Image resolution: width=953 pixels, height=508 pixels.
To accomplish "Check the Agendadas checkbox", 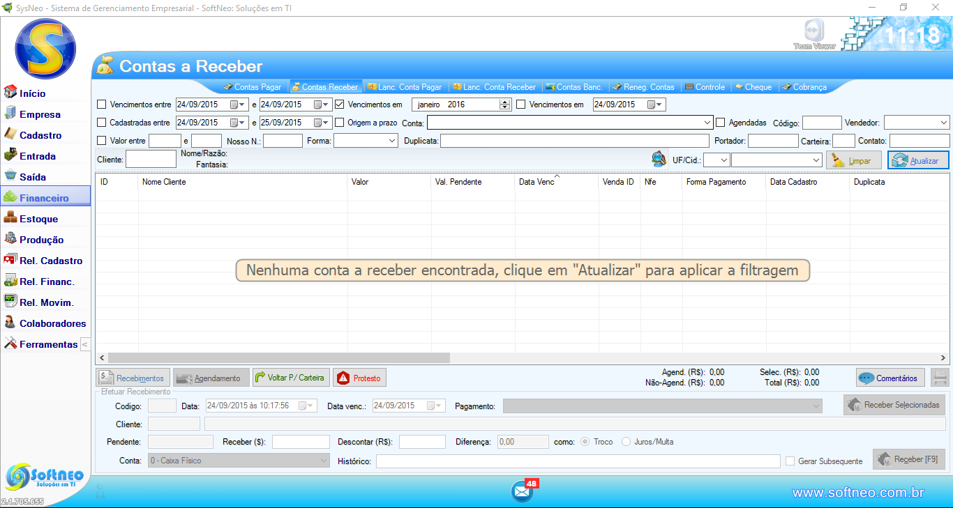I will tap(721, 123).
